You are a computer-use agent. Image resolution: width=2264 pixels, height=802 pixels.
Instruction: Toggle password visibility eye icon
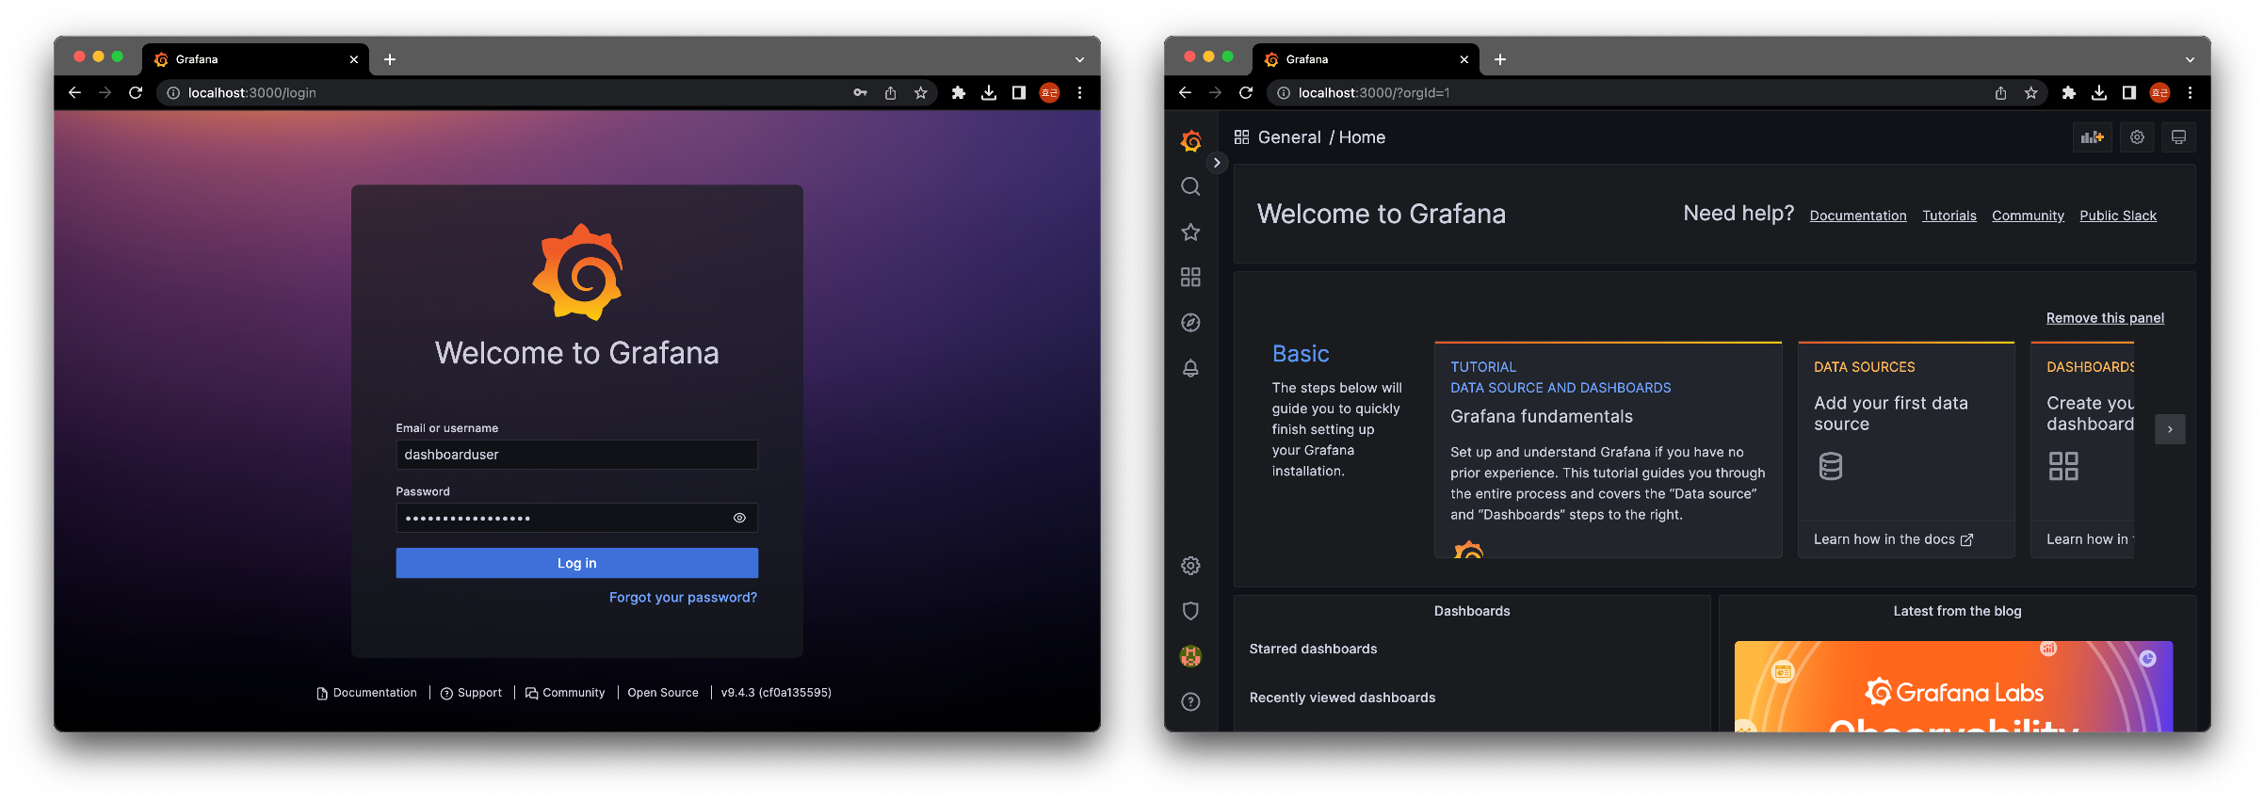click(x=739, y=518)
